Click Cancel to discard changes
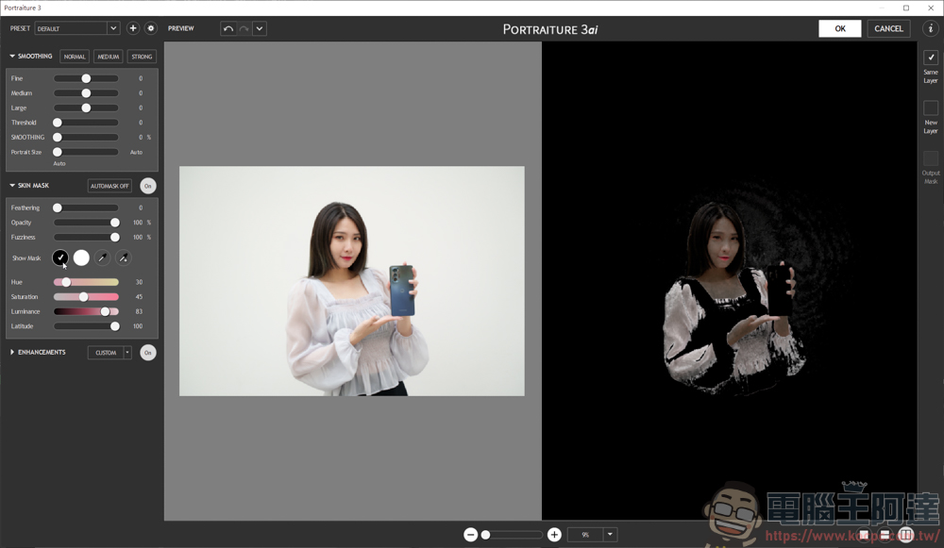 click(x=888, y=28)
